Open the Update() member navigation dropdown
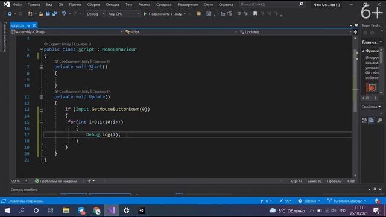This screenshot has width=386, height=217. pos(296,32)
